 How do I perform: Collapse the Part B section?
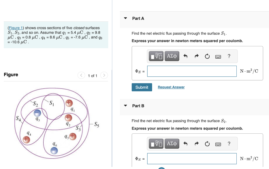tap(125, 106)
